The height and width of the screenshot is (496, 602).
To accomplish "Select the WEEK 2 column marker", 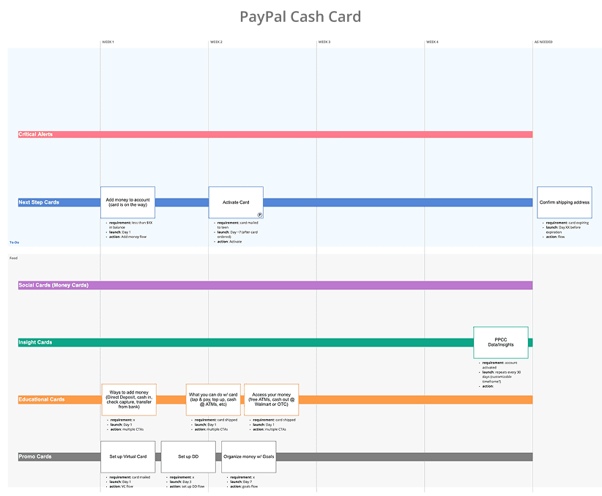I will pyautogui.click(x=216, y=42).
